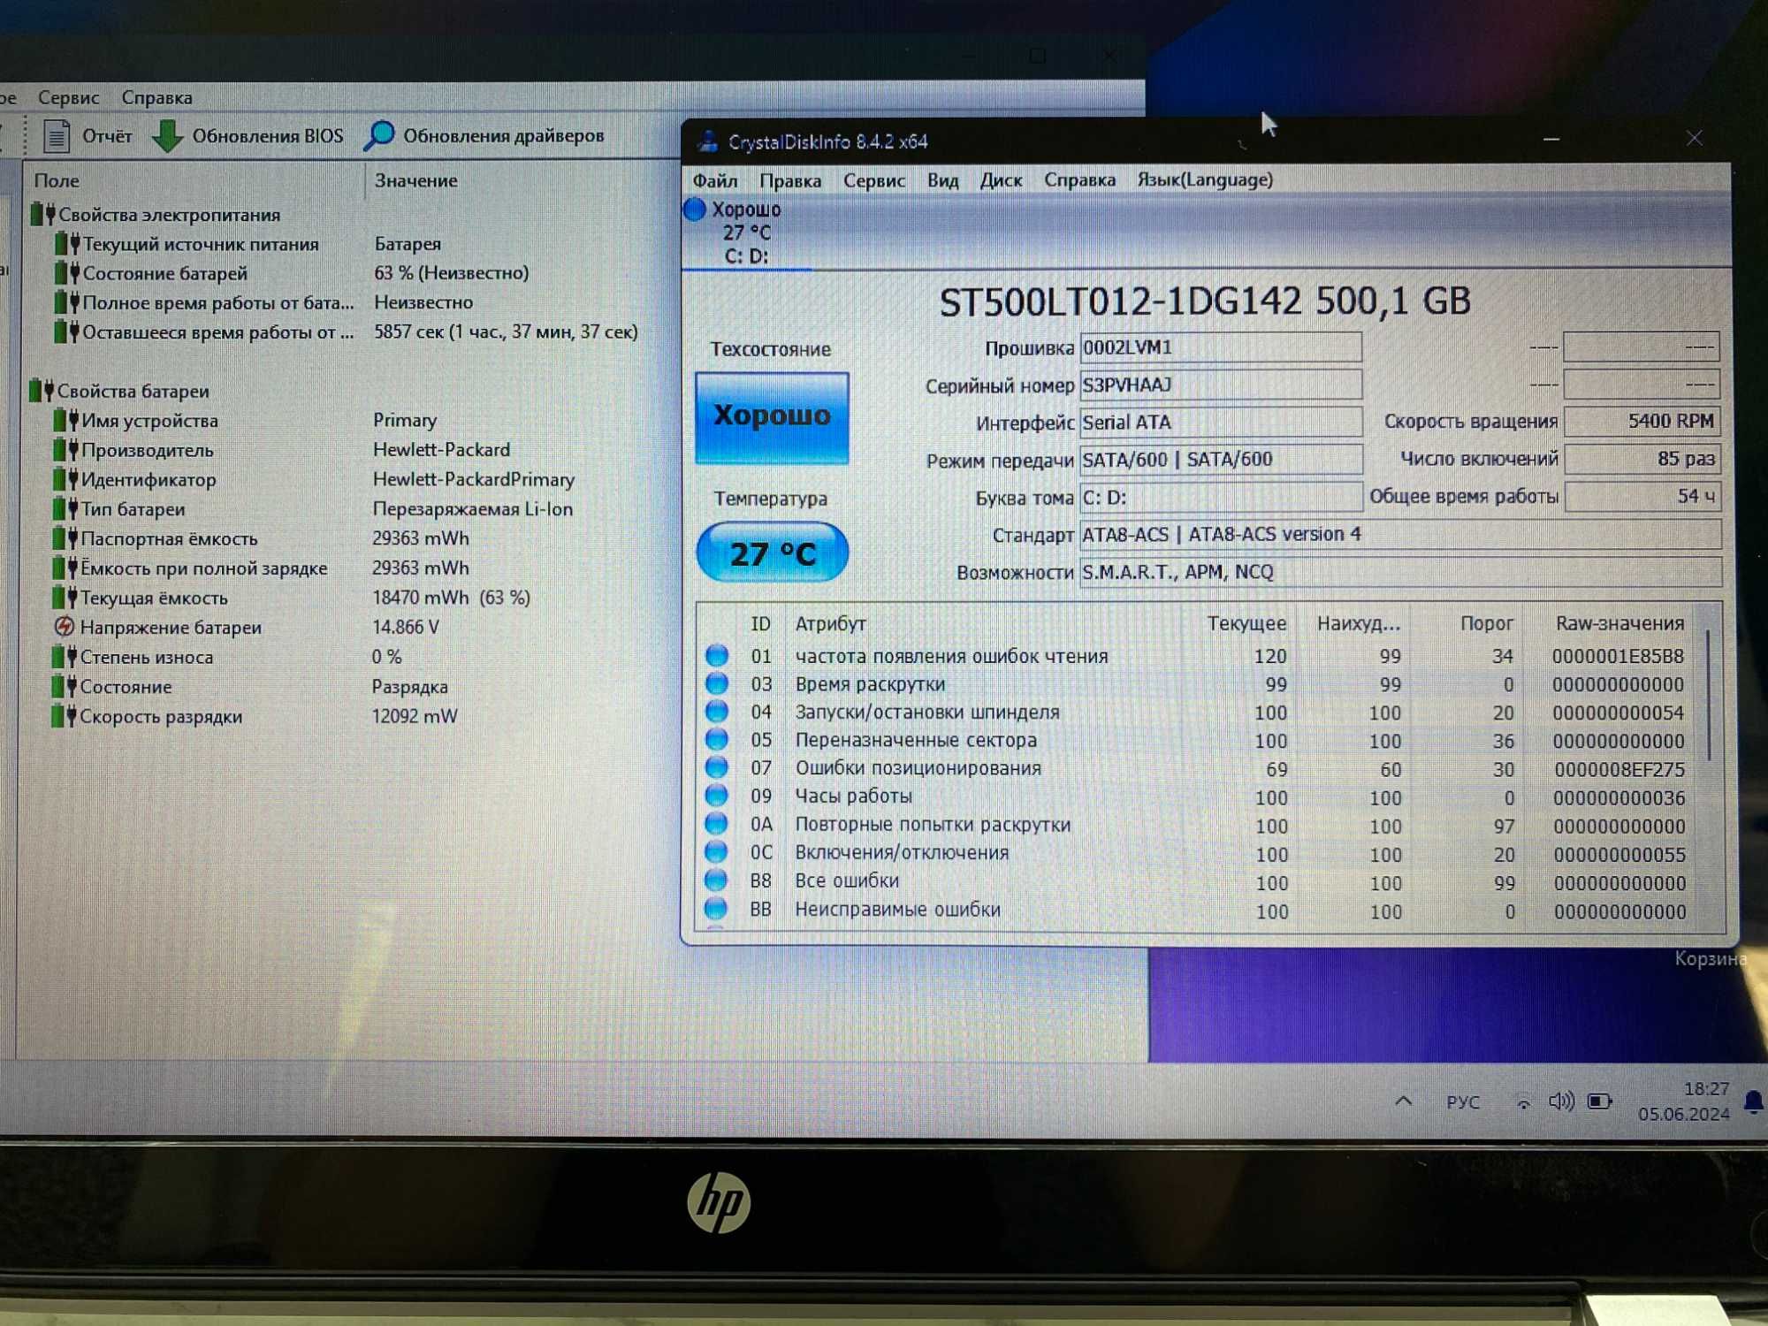Click the Режим передачи field SATA/600
The height and width of the screenshot is (1326, 1768).
[1220, 460]
